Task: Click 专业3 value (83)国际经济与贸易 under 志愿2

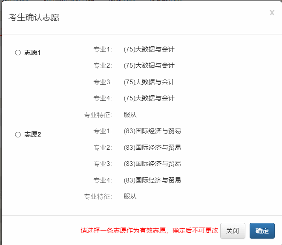Action: point(152,164)
